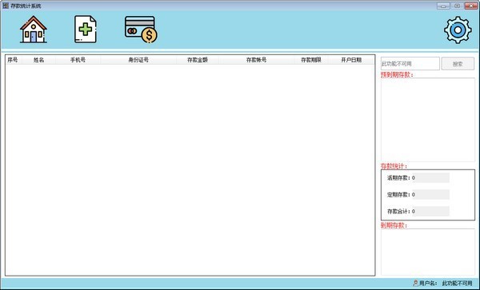480x290 pixels.
Task: Click the 定期存款 value field
Action: [x=430, y=195]
